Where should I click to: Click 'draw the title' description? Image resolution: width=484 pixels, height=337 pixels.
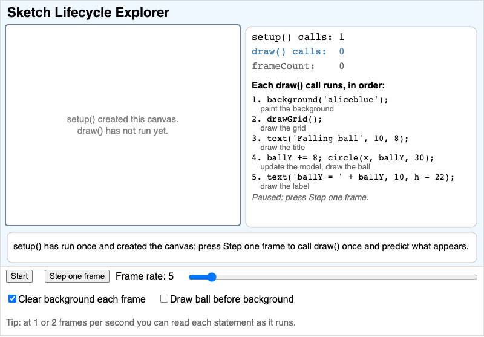(283, 148)
